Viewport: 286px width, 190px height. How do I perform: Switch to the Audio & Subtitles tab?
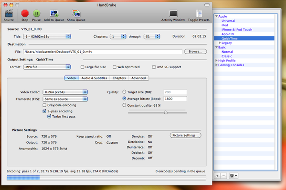(x=94, y=78)
